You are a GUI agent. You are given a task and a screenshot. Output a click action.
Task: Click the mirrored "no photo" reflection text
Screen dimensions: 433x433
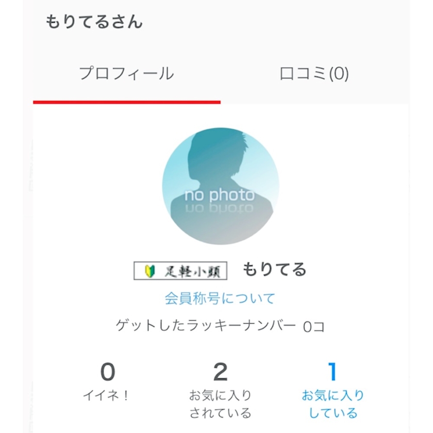pos(220,208)
